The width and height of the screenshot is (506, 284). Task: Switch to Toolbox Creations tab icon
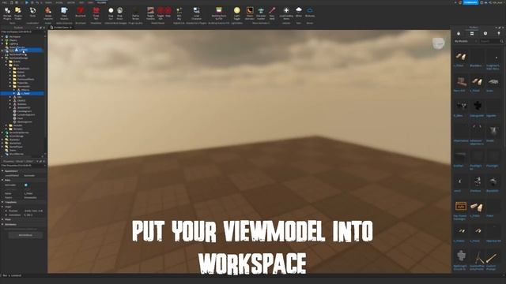tap(499, 33)
